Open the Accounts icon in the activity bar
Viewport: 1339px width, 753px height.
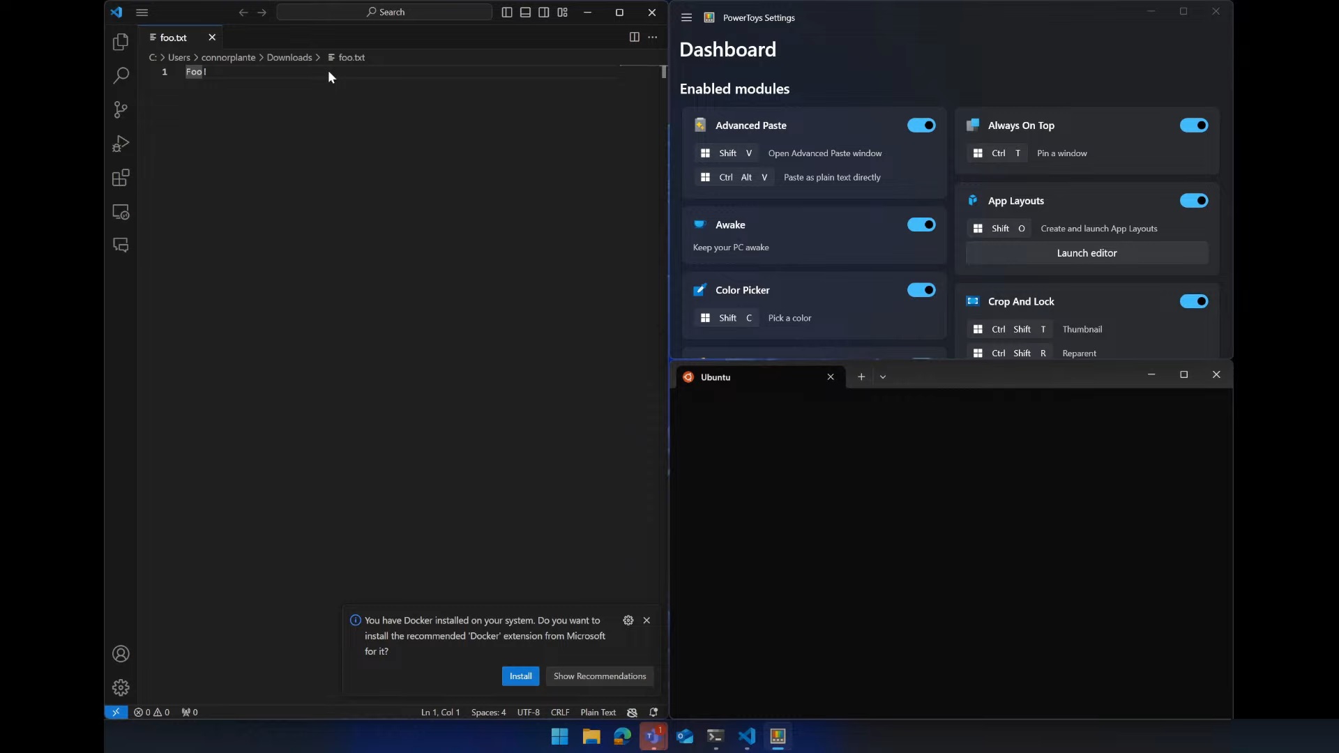(x=121, y=654)
